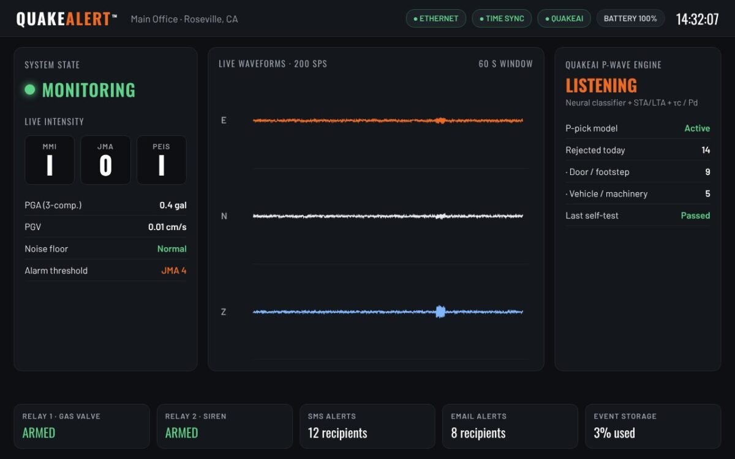Select the MMI intensity tile
This screenshot has width=735, height=459.
[x=50, y=160]
